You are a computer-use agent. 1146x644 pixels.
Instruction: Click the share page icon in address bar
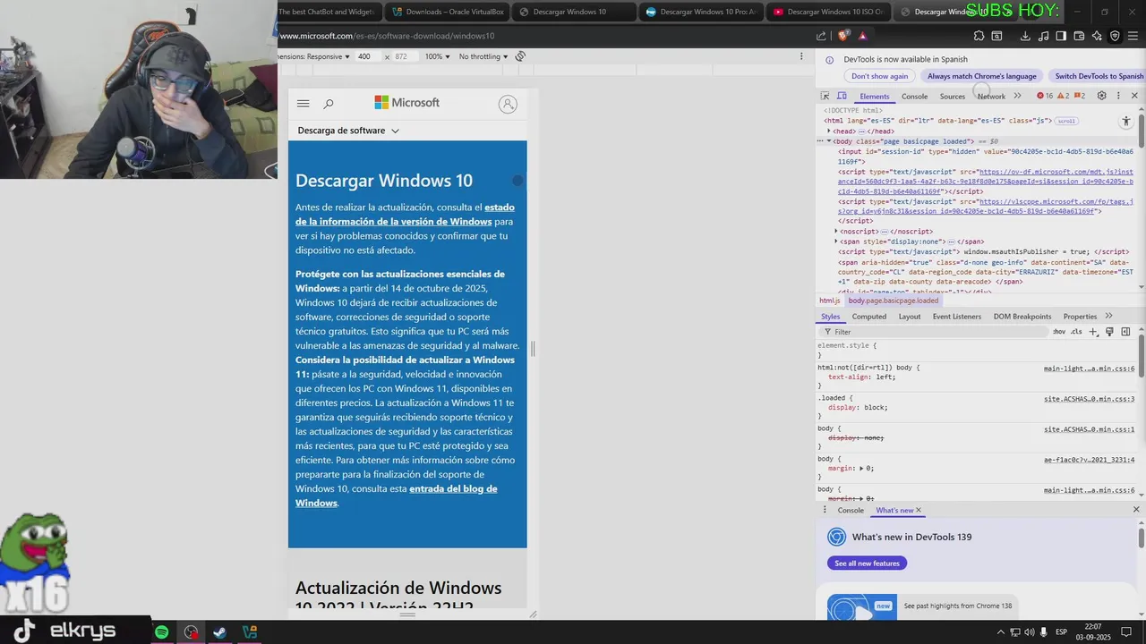click(x=821, y=36)
